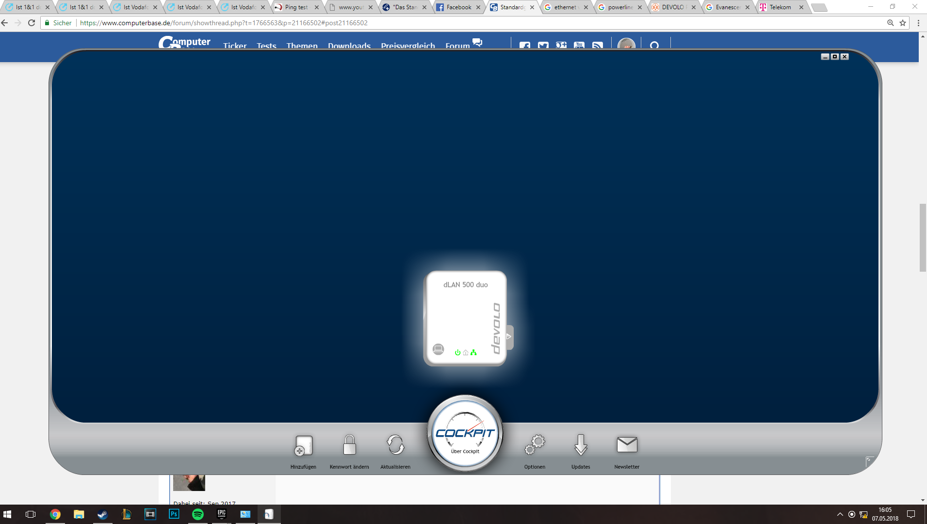Click the ComputerBase Google Plus icon
This screenshot has width=927, height=524.
click(x=561, y=46)
